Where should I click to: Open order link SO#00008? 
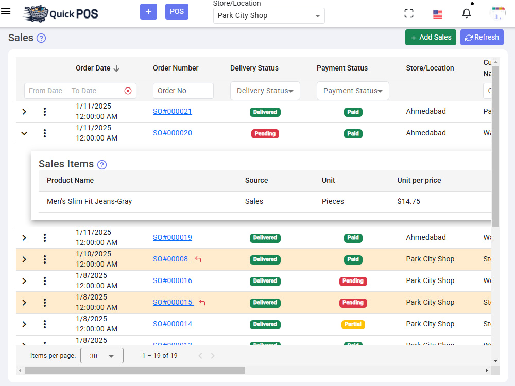coord(171,259)
